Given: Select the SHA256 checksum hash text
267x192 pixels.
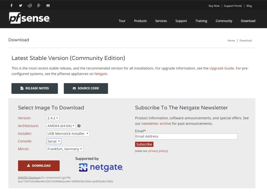Looking at the screenshot, I should 65,181.
